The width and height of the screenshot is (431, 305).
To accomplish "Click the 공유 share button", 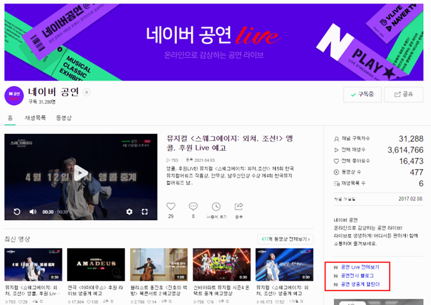I will pos(403,94).
